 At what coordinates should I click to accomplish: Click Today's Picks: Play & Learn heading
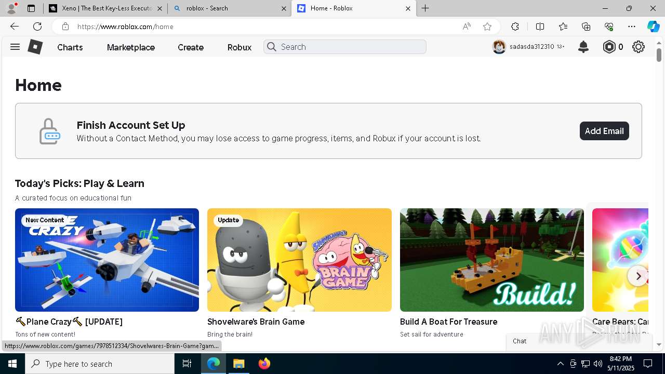[79, 183]
